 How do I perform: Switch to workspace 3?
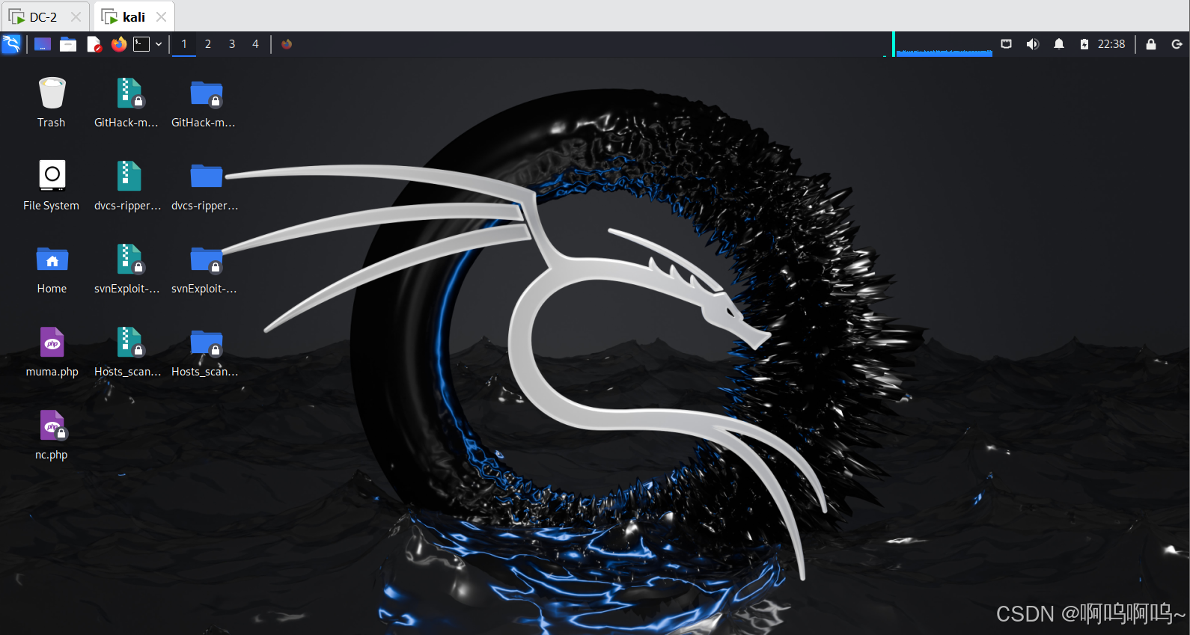point(232,44)
